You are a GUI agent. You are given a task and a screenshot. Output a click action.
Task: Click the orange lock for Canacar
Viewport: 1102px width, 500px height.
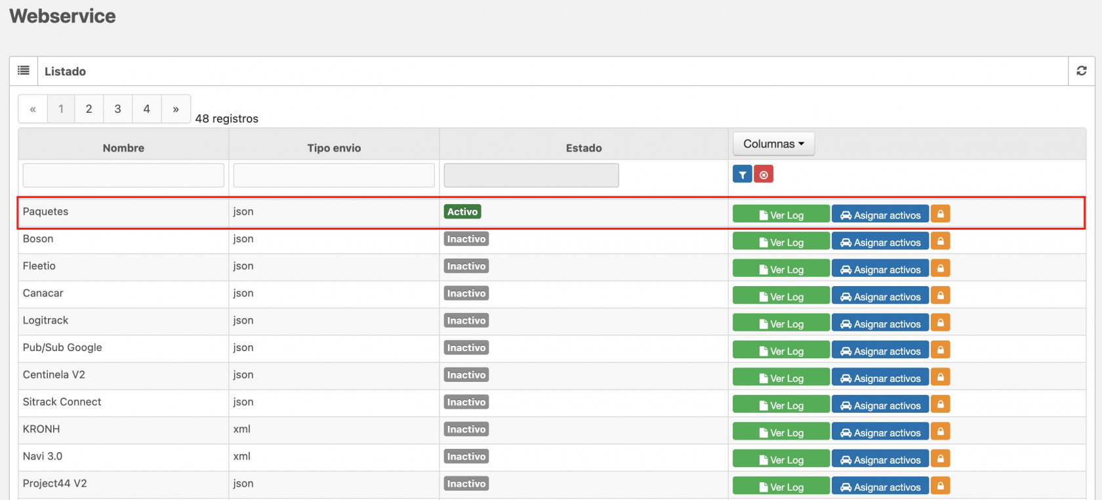941,296
